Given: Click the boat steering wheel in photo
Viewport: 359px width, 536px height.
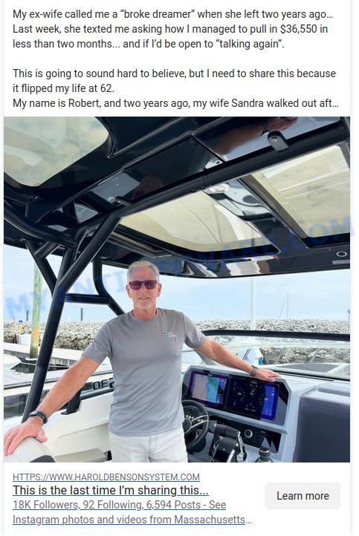Looking at the screenshot, I should click(195, 425).
